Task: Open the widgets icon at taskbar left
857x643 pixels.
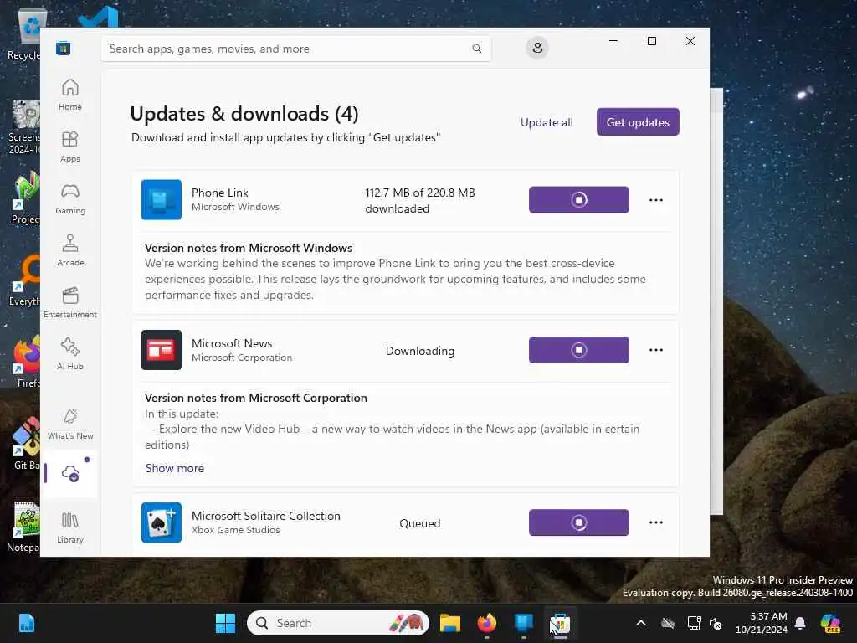Action: click(x=26, y=623)
